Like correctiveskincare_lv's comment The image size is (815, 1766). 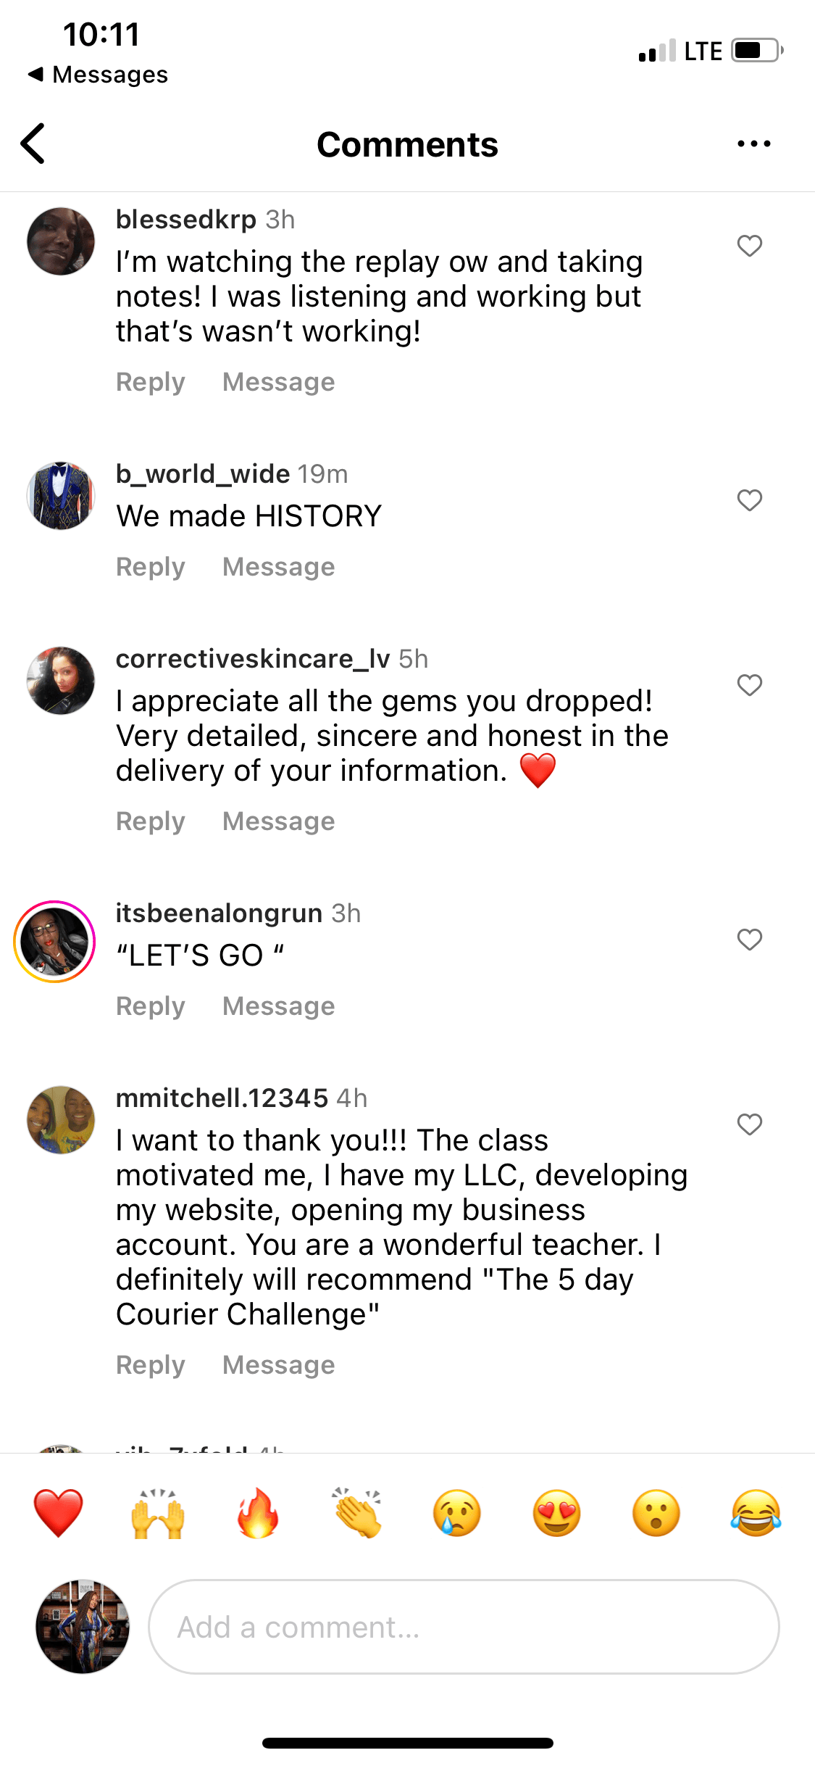pos(750,685)
